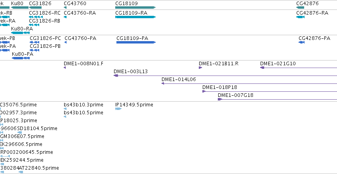Click the Ku80 gene arrow

[20, 8]
